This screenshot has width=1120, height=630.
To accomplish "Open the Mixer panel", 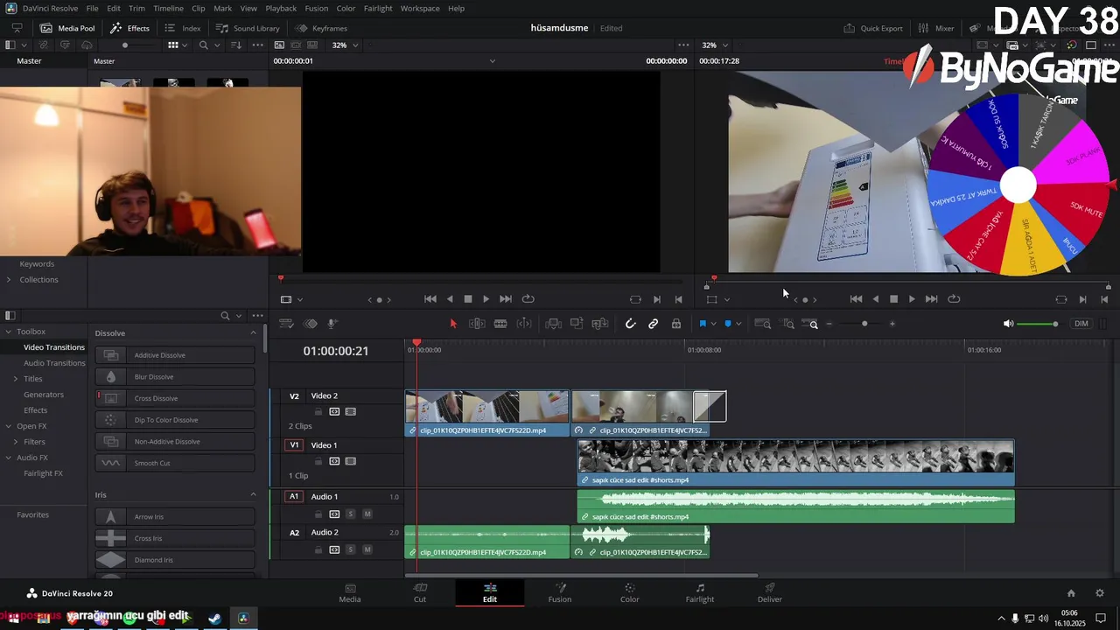I will [x=936, y=28].
